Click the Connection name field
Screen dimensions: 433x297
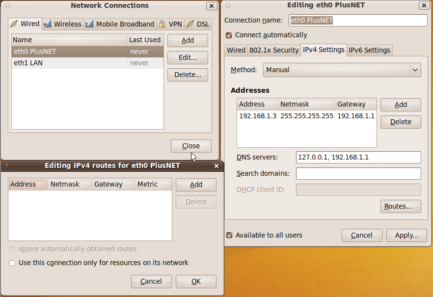(x=358, y=21)
